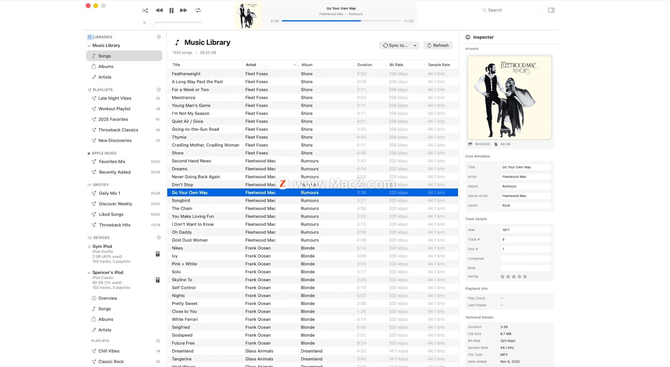This screenshot has width=670, height=367.
Task: Toggle repeat mode
Action: coord(198,10)
